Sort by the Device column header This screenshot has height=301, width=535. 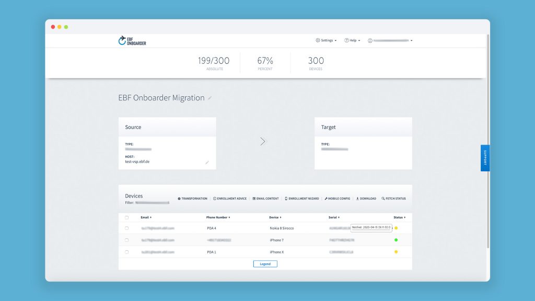[275, 217]
